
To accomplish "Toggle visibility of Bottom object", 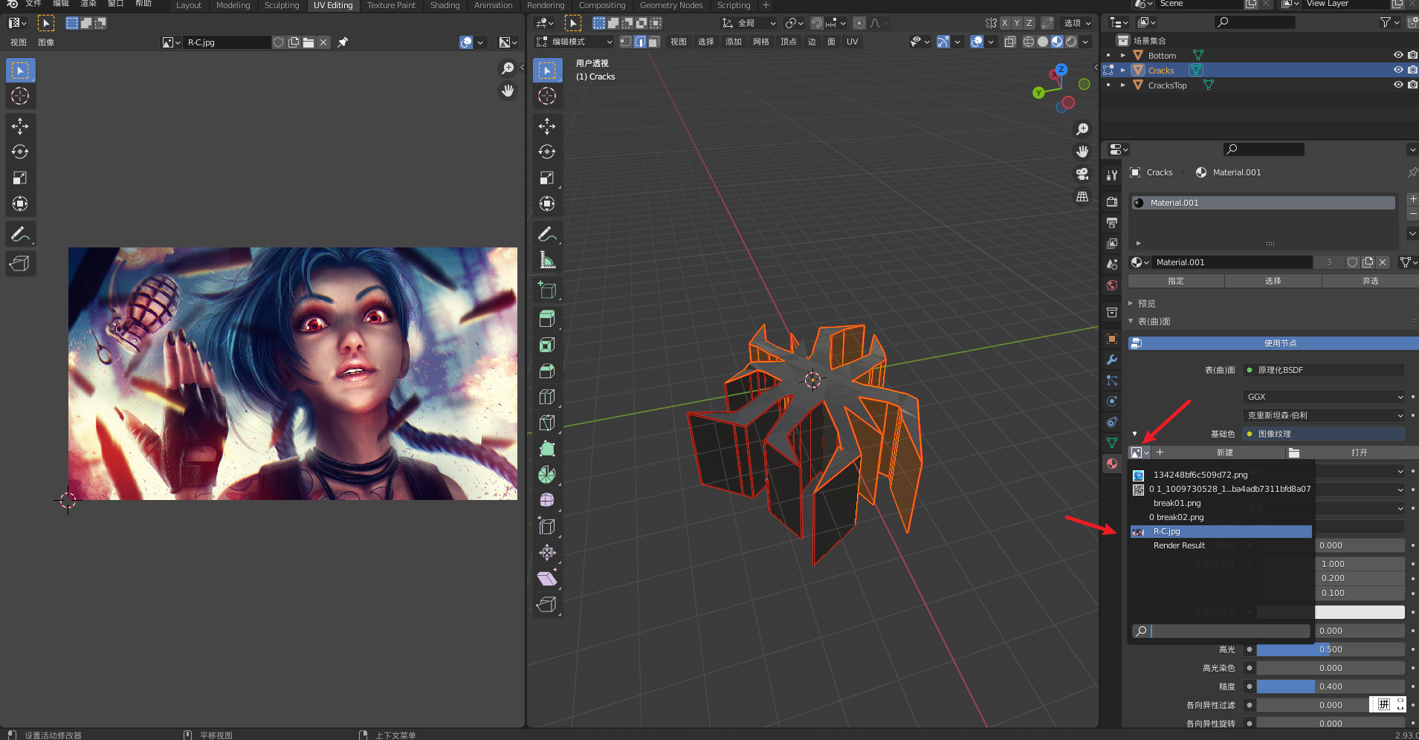I will [x=1398, y=55].
